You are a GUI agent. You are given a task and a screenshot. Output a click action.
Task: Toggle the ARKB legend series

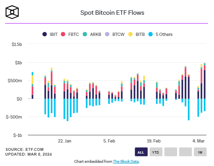92,34
